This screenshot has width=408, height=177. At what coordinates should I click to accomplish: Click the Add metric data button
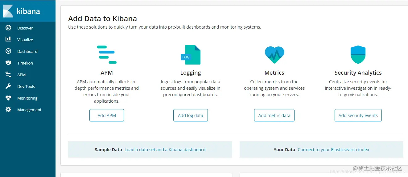point(274,116)
